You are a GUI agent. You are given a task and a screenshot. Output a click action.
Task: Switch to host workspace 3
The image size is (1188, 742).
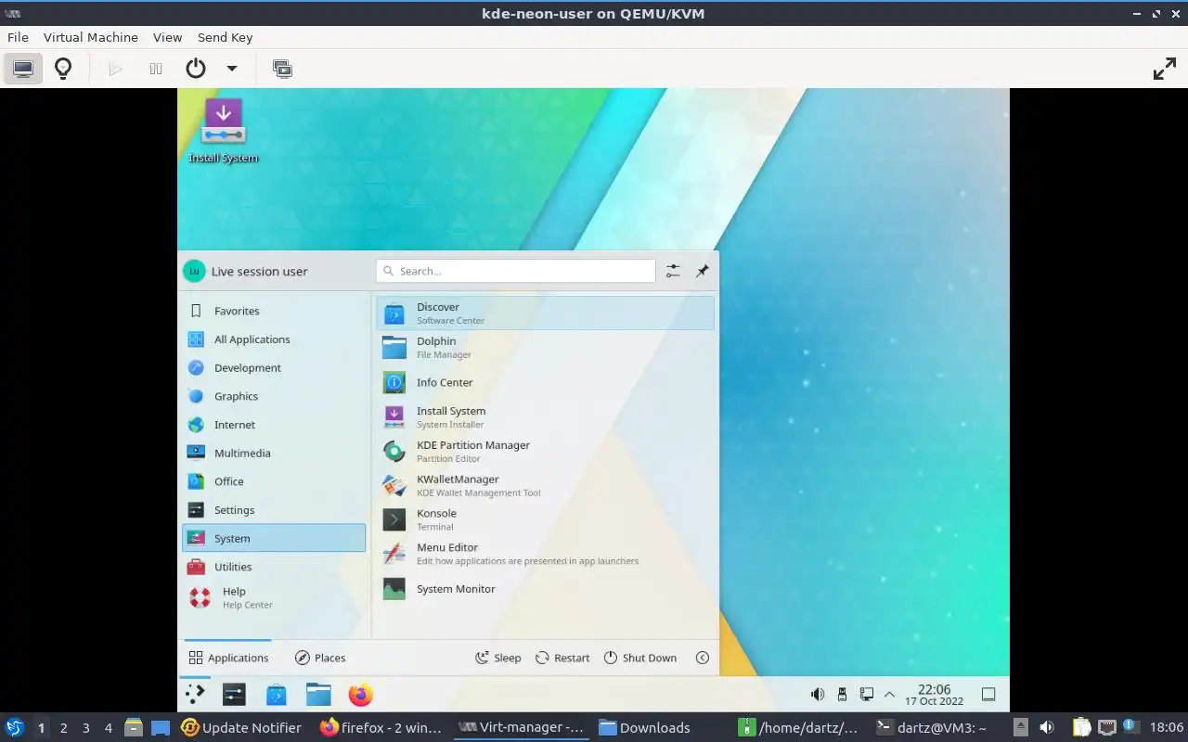click(86, 728)
